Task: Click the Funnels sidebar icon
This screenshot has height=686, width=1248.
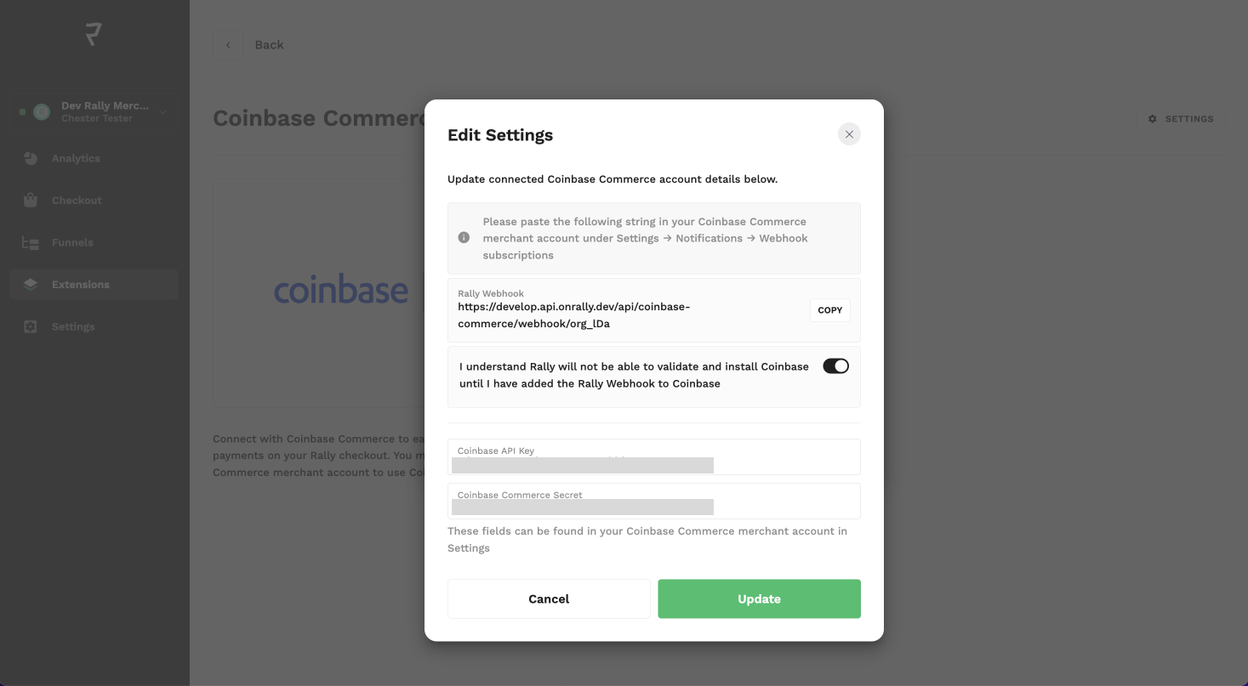Action: pos(30,242)
